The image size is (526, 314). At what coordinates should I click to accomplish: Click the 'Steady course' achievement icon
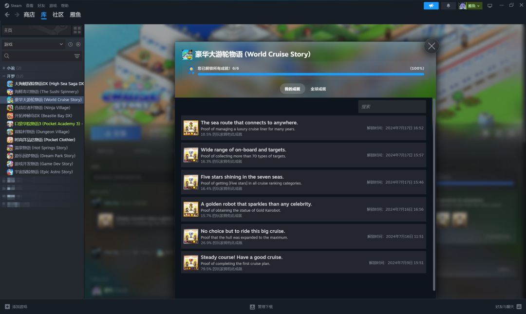[191, 263]
